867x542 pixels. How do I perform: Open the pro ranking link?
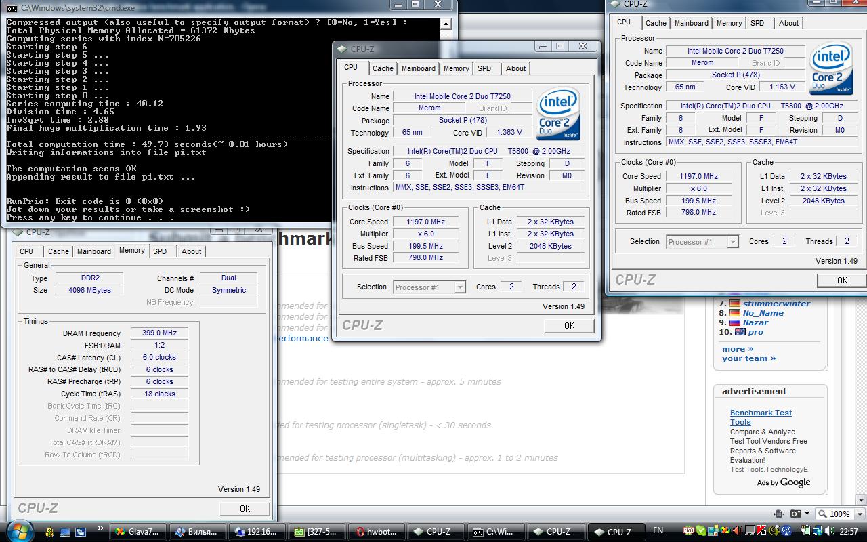pyautogui.click(x=756, y=332)
